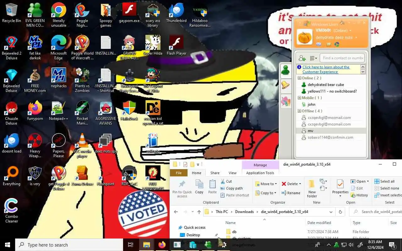Select the Recycle Bin desktop icon
The height and width of the screenshot is (251, 402).
click(x=12, y=13)
